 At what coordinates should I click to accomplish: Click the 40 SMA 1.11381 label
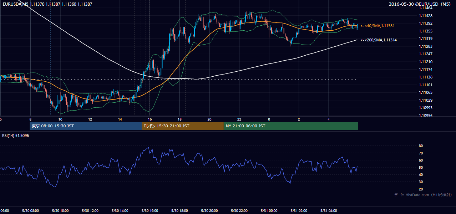[378, 26]
